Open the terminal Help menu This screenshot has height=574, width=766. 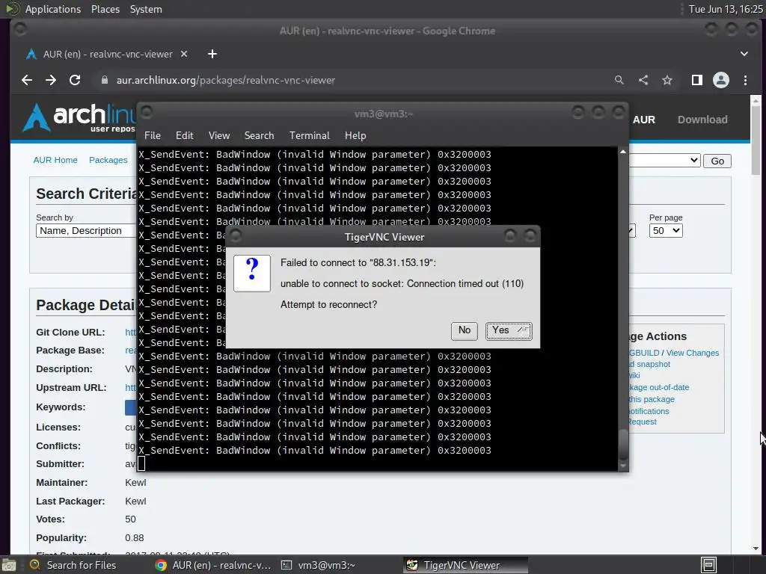pos(355,136)
